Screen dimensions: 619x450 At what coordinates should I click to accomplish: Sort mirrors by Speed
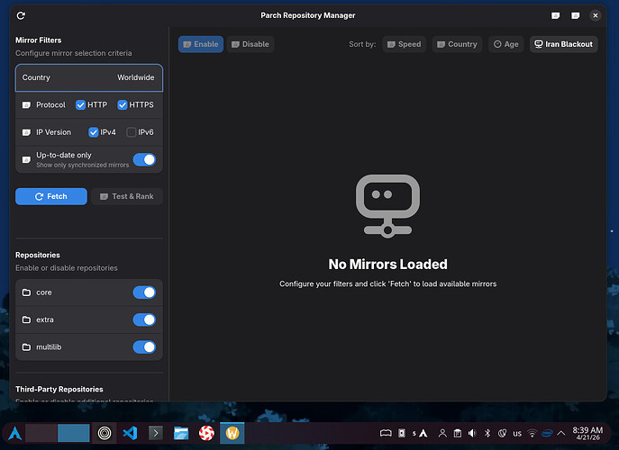pos(405,44)
